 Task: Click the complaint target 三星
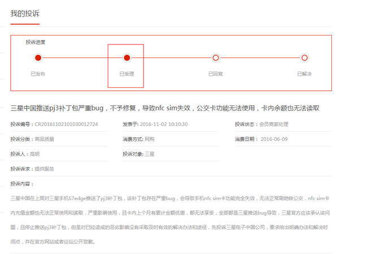150,154
